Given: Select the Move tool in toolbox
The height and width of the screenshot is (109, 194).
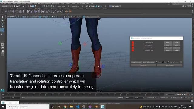Looking at the screenshot, I should (2, 27).
